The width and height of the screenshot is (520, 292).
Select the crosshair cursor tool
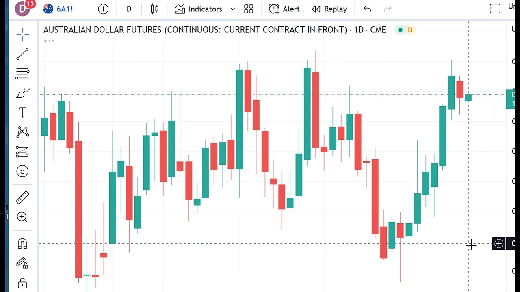pos(22,34)
